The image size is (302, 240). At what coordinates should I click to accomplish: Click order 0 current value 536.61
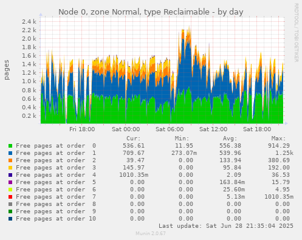pyautogui.click(x=134, y=146)
